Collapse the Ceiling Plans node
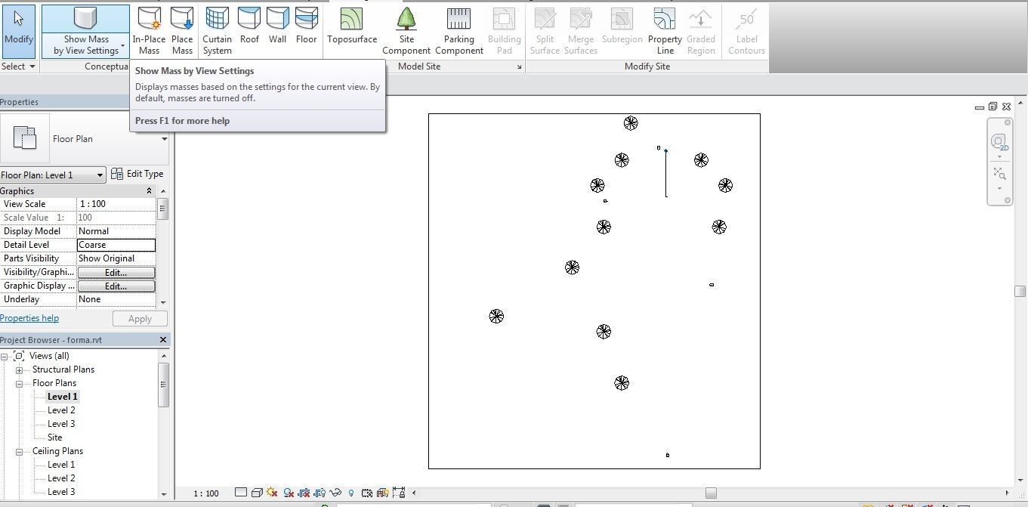 19,451
